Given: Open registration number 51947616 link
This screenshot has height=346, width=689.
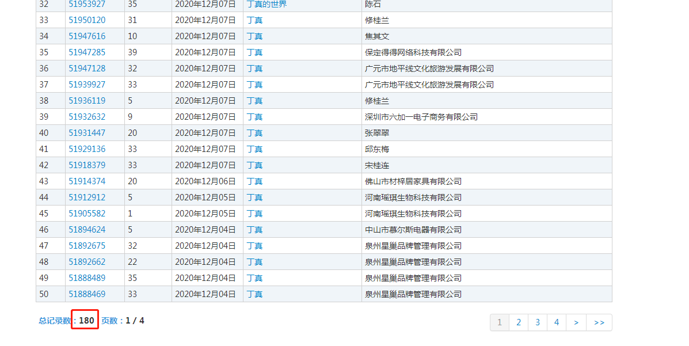Looking at the screenshot, I should click(87, 36).
